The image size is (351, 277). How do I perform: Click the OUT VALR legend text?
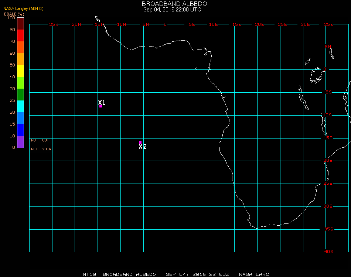pos(47,144)
